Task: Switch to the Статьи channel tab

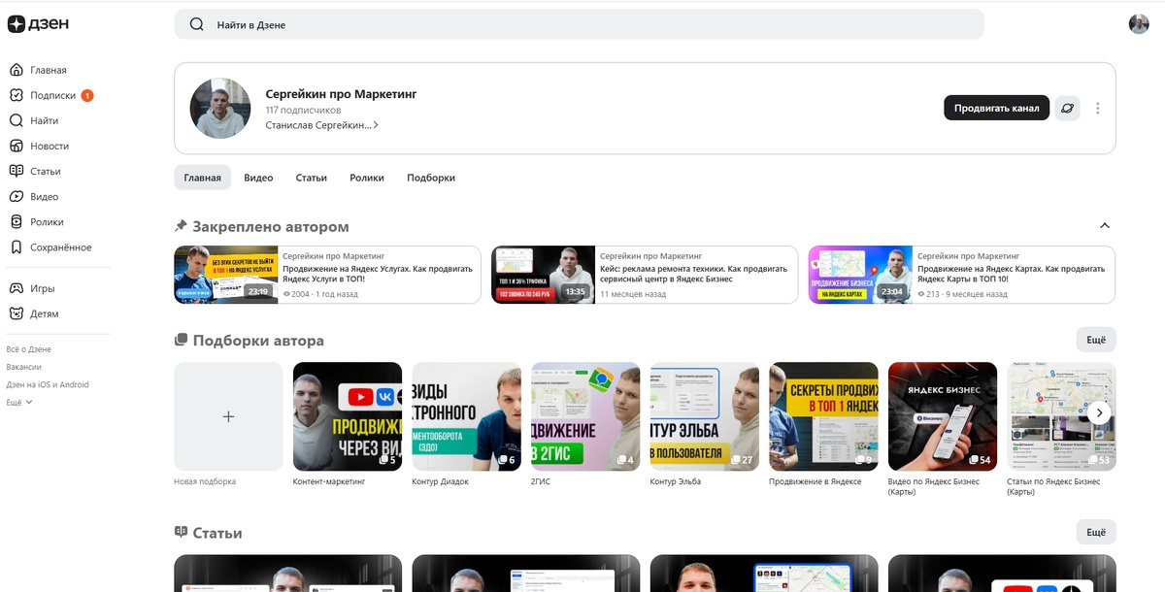Action: 312,178
